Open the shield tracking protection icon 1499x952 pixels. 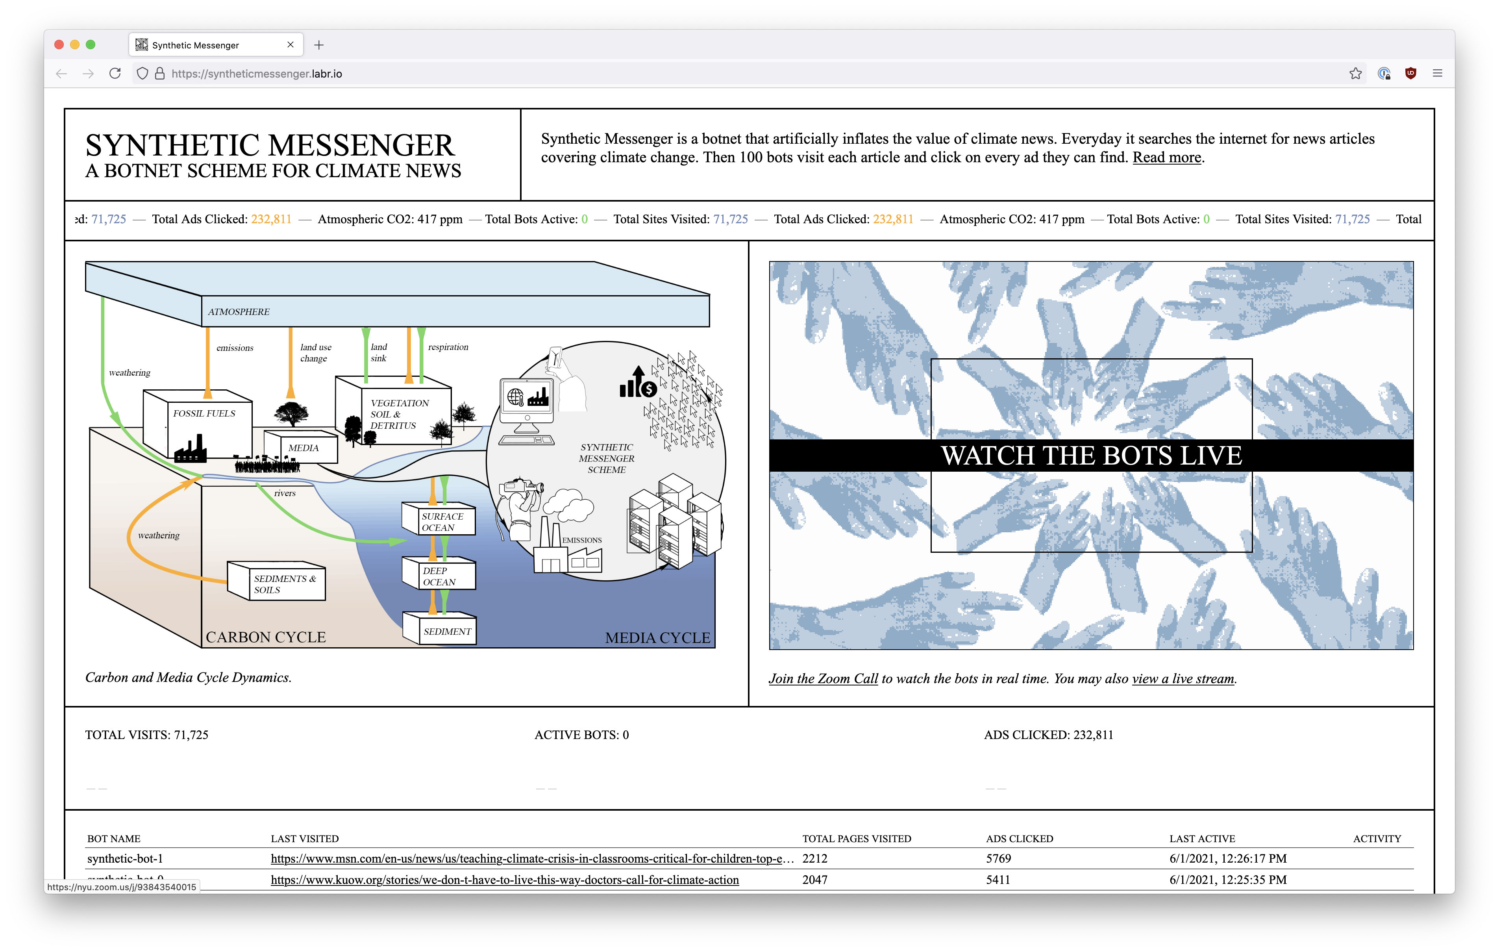(142, 74)
